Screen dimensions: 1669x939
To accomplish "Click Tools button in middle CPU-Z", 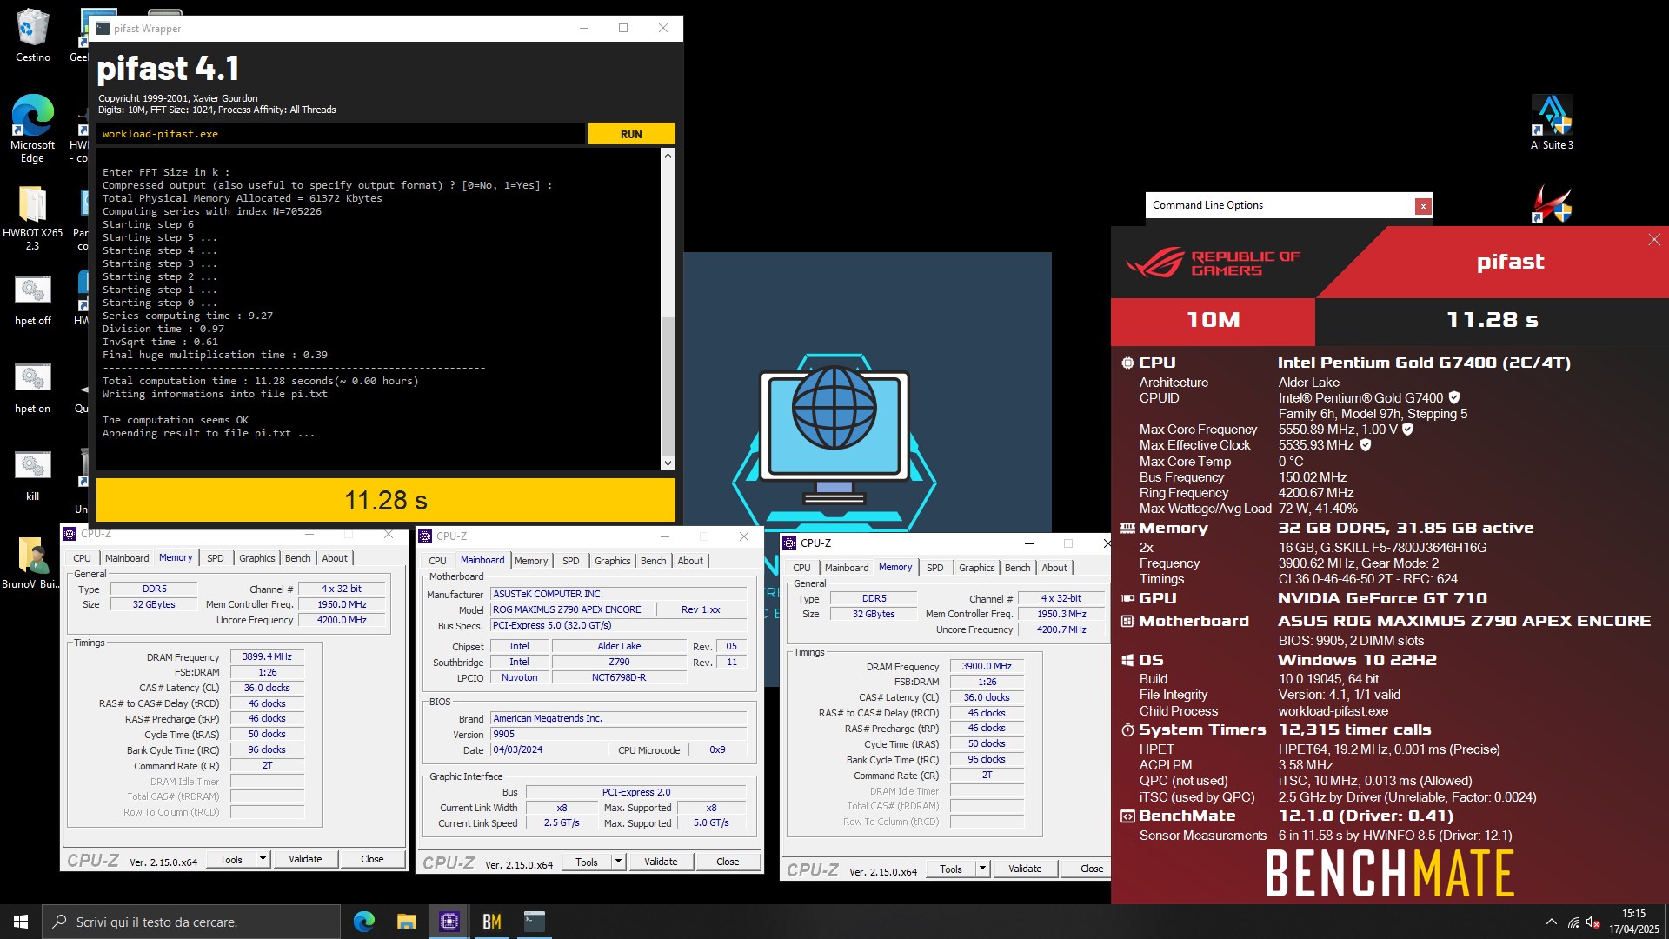I will pos(587,862).
